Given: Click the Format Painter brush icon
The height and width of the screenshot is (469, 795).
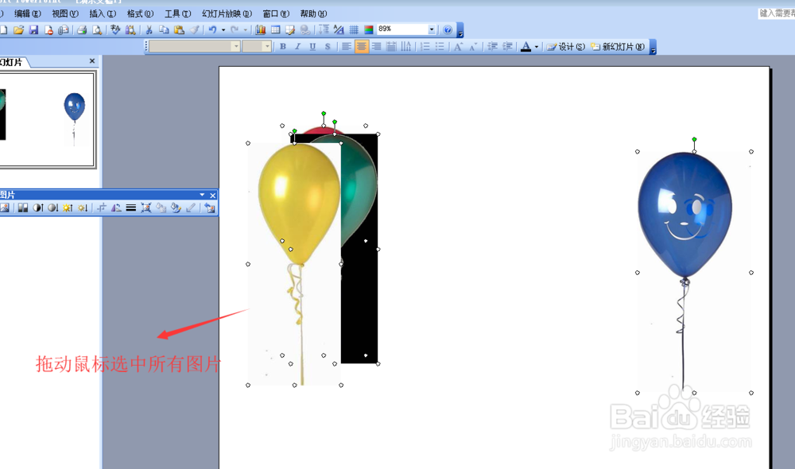Looking at the screenshot, I should pyautogui.click(x=194, y=30).
